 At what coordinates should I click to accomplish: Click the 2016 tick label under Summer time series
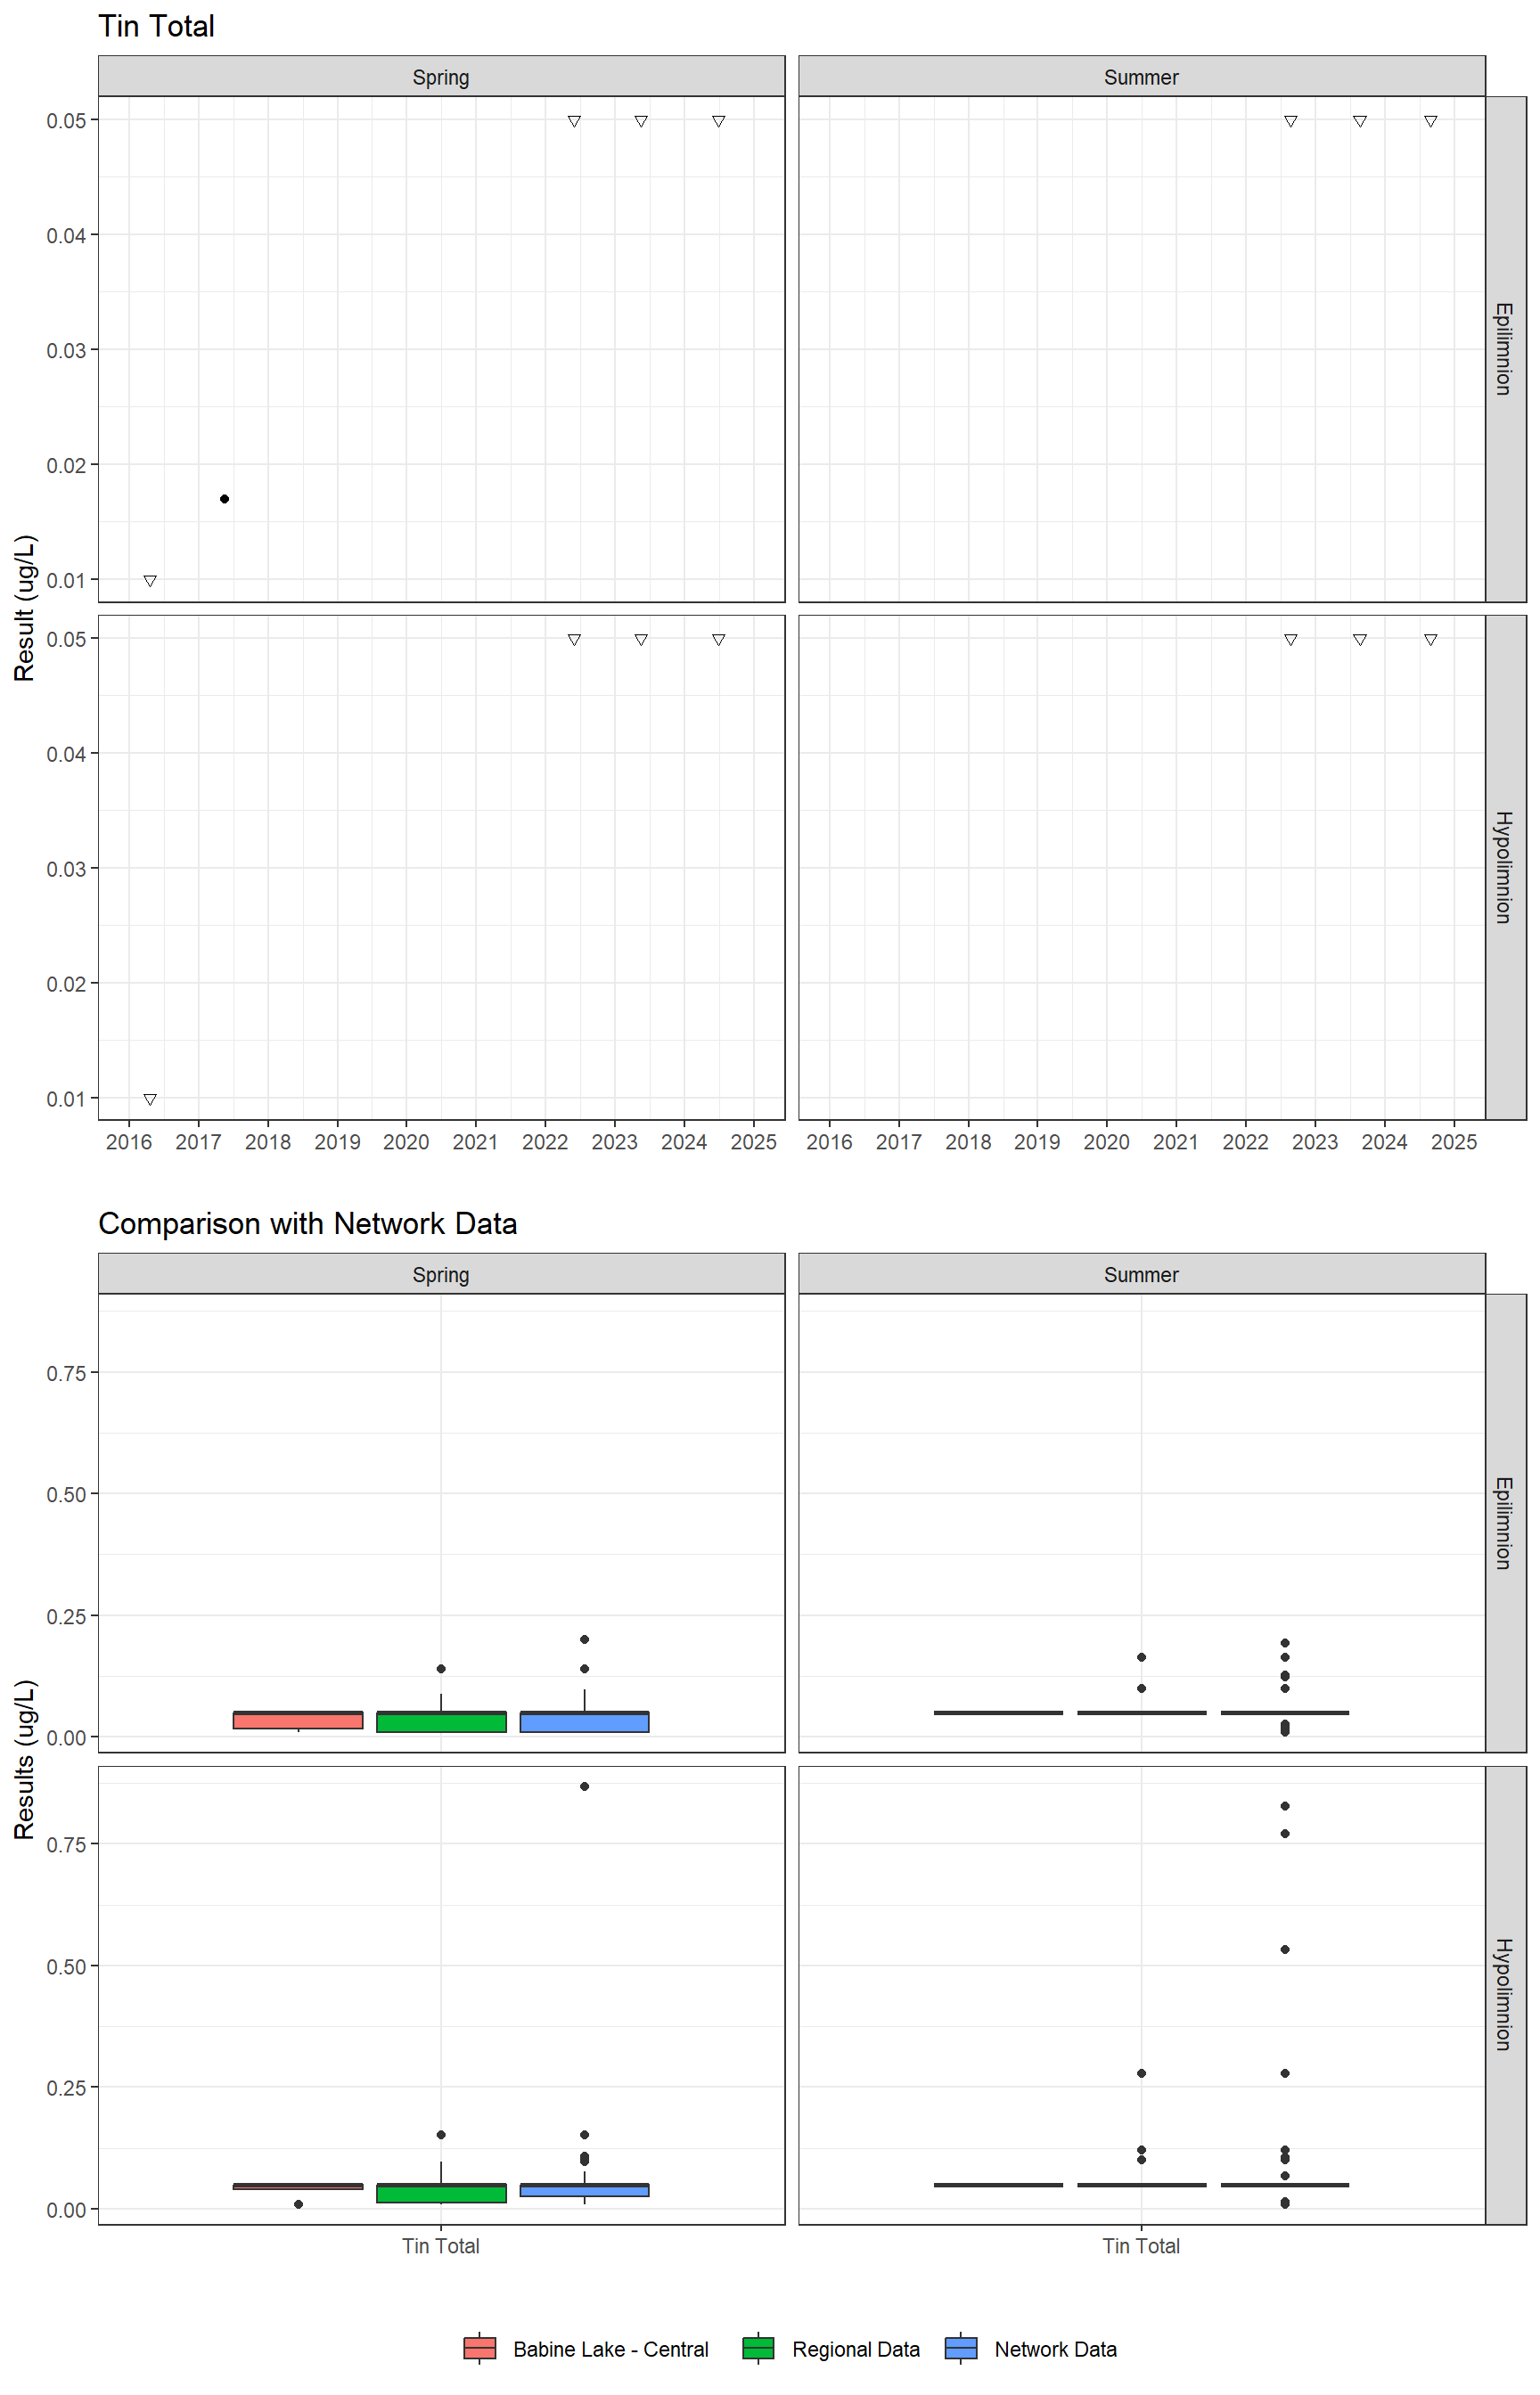830,1141
